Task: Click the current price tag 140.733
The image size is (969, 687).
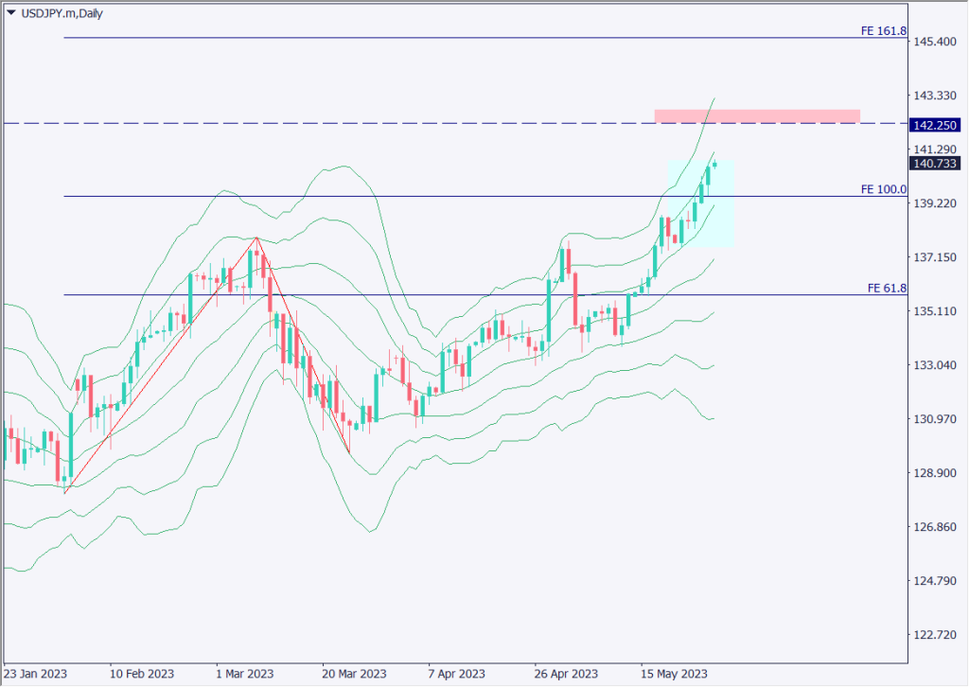Action: (933, 164)
